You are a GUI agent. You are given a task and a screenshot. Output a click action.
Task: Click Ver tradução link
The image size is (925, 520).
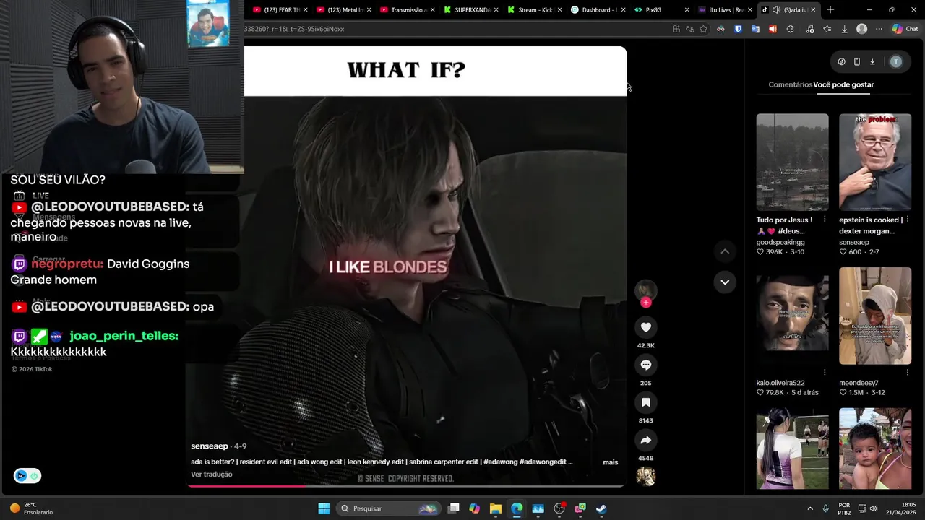tap(211, 474)
